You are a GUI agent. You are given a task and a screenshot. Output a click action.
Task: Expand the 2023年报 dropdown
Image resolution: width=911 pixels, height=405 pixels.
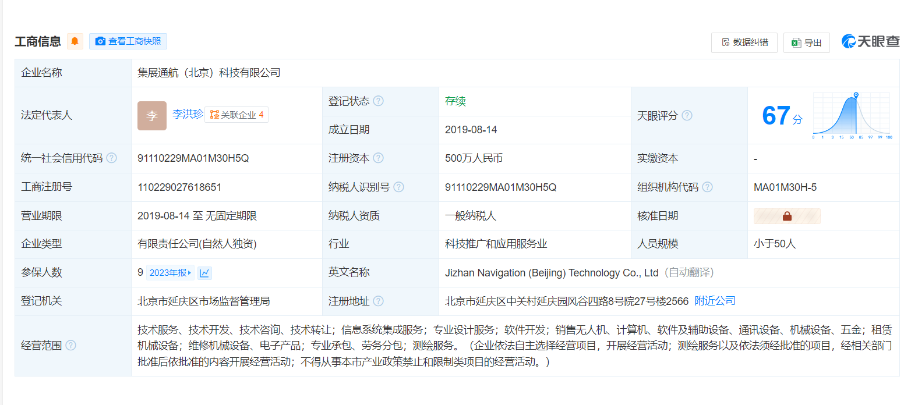click(171, 273)
